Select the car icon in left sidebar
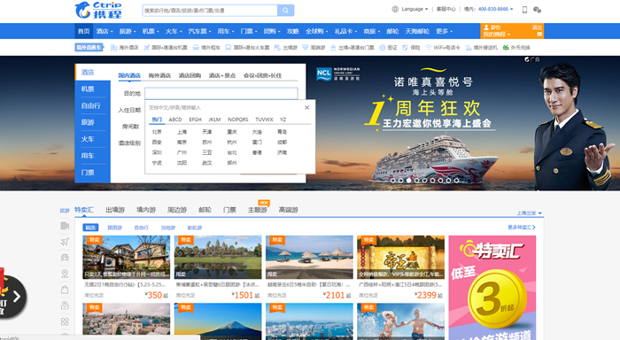 point(65,258)
